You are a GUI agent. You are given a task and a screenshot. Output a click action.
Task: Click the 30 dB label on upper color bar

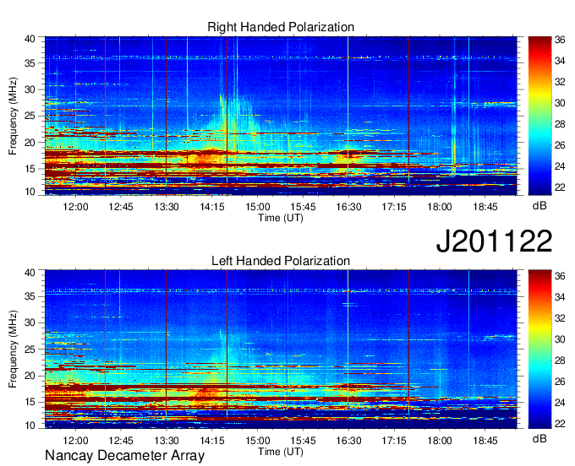click(x=560, y=103)
